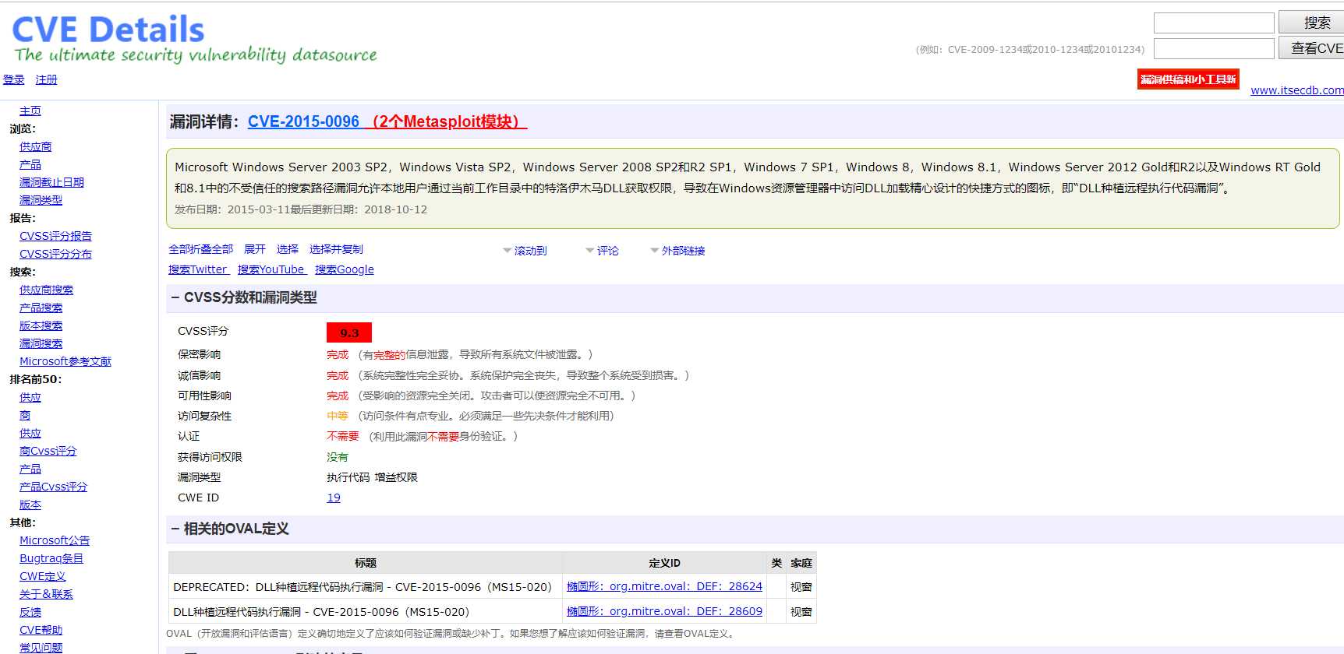
Task: Click the 搜索Google link
Action: click(x=345, y=269)
